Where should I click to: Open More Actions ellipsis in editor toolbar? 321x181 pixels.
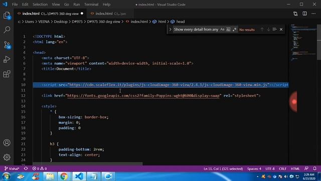pyautogui.click(x=313, y=14)
